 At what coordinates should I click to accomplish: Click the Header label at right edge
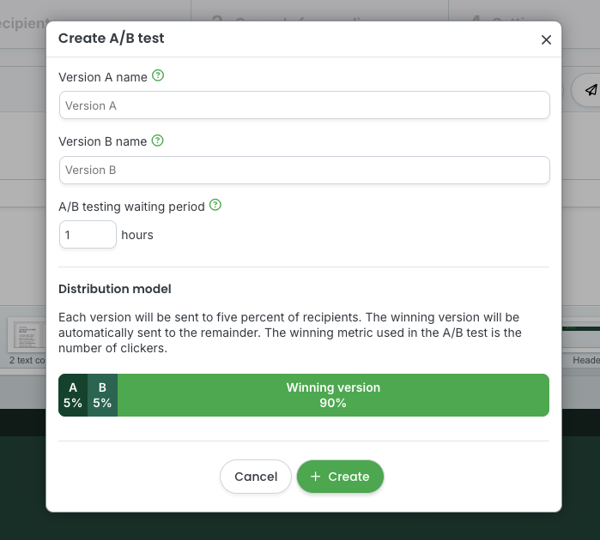pyautogui.click(x=585, y=360)
